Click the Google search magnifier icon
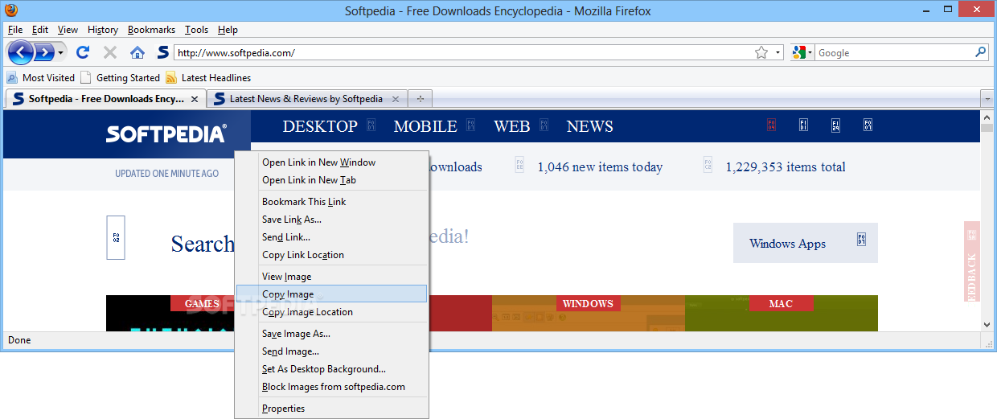997x419 pixels. (x=980, y=52)
